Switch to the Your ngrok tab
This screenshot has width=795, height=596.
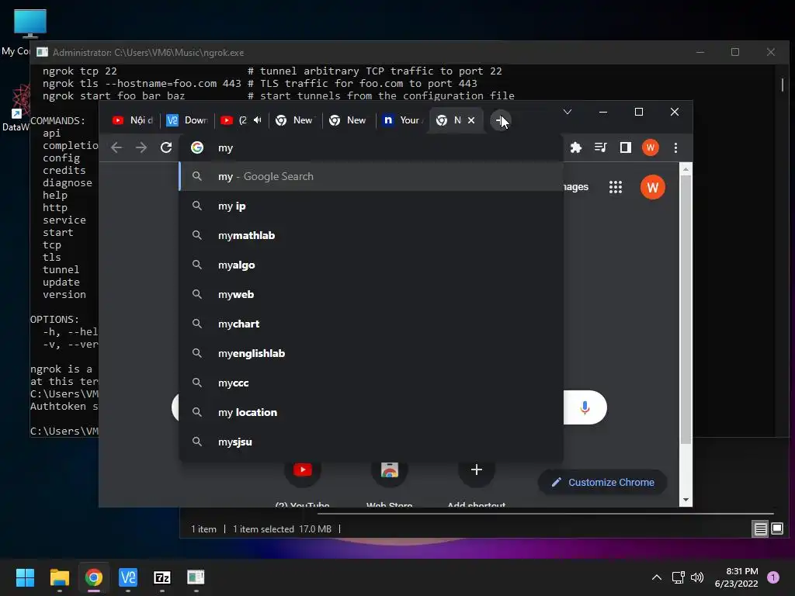[x=402, y=120]
